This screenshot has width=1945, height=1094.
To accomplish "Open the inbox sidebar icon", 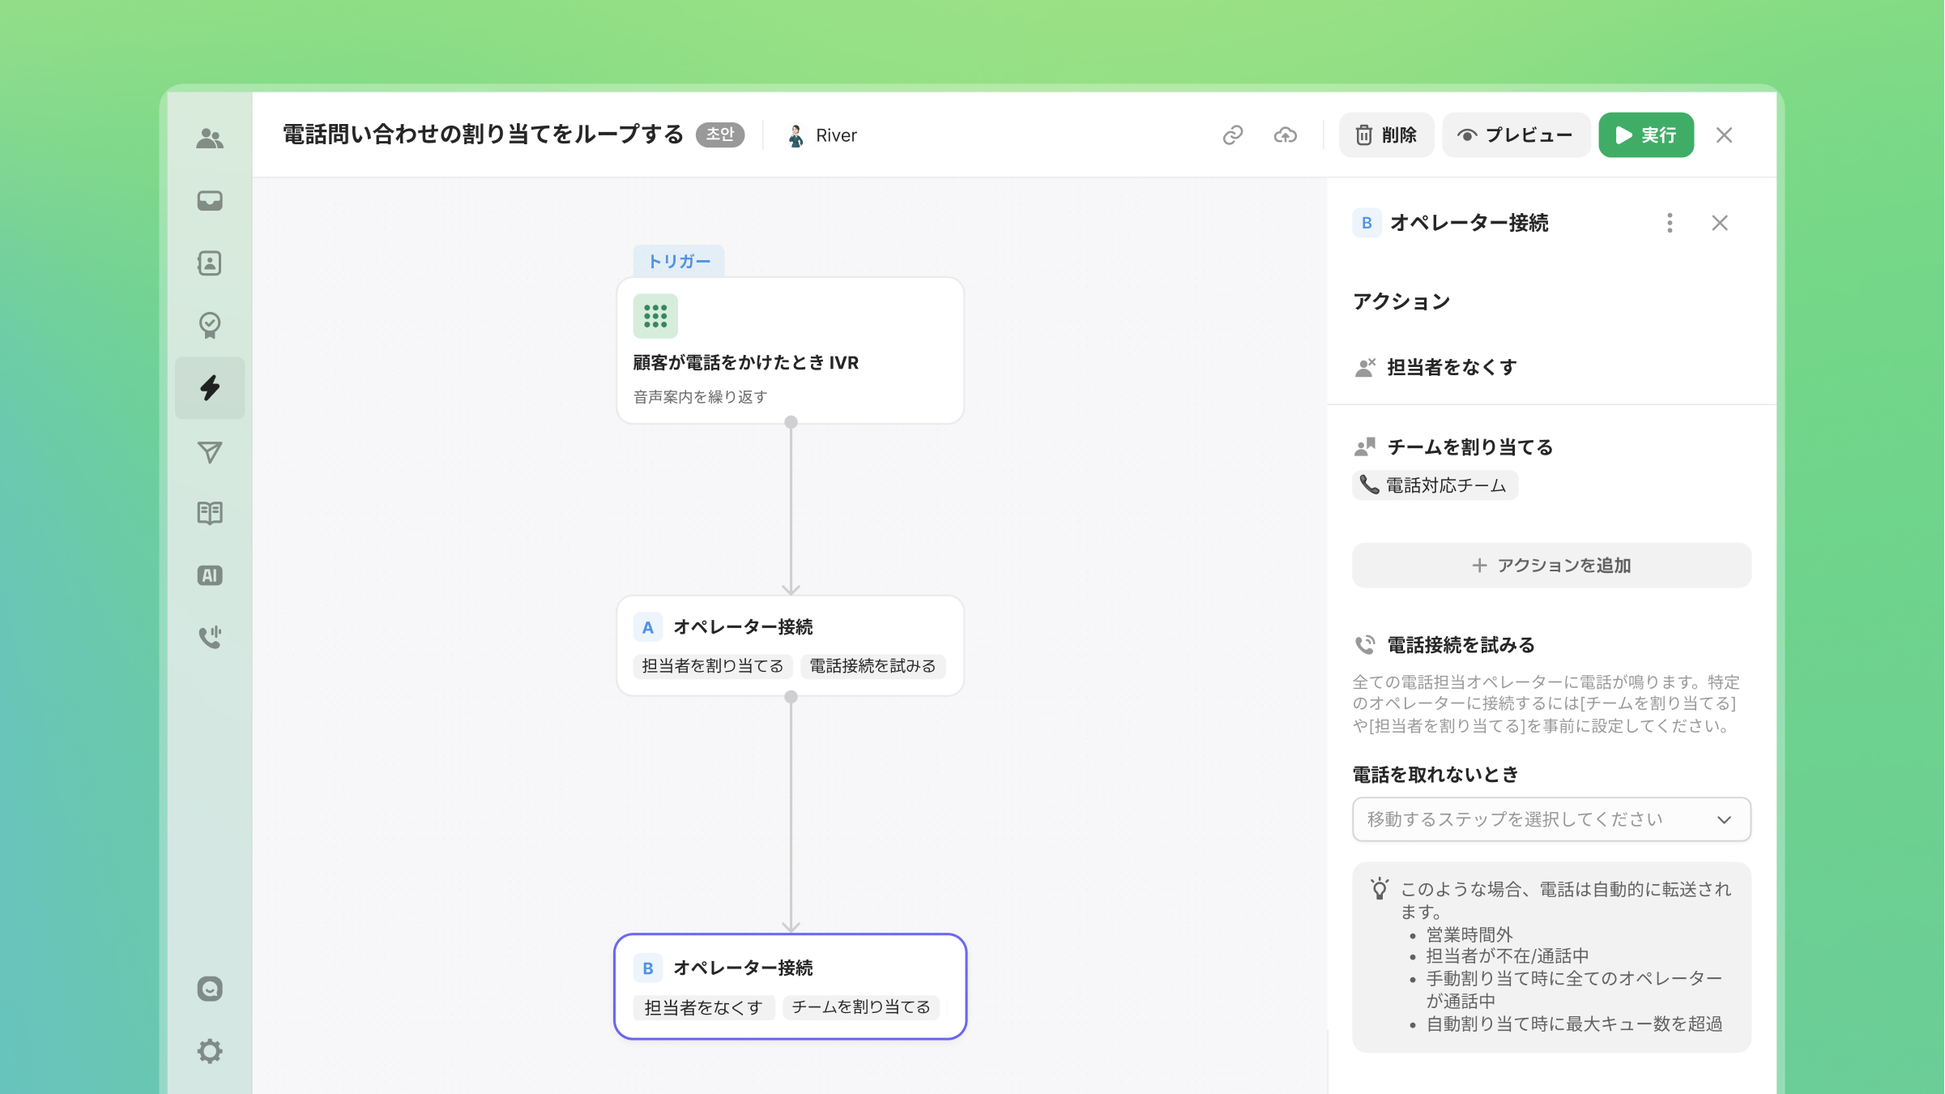I will [210, 200].
